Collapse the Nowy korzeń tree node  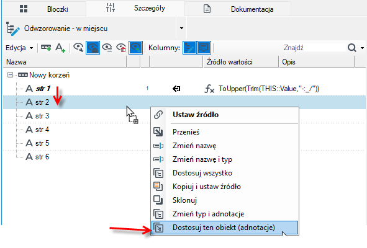point(10,75)
